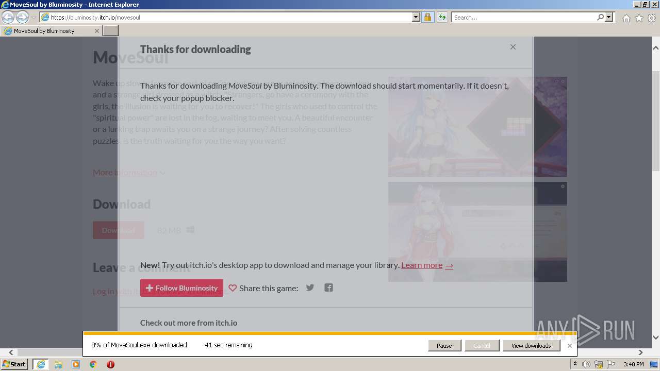Click the security lock icon
Screen dimensions: 660x371
click(x=427, y=17)
